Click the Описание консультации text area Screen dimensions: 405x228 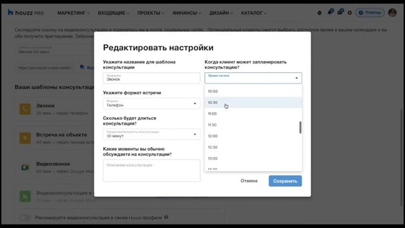click(x=151, y=170)
